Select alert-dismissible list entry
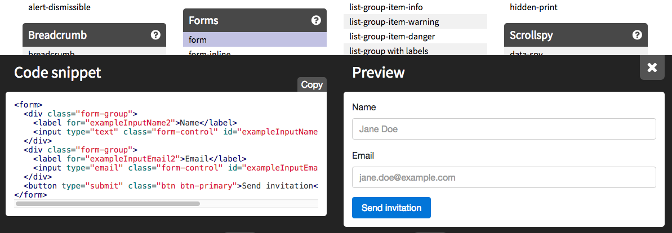The height and width of the screenshot is (233, 672). (59, 7)
